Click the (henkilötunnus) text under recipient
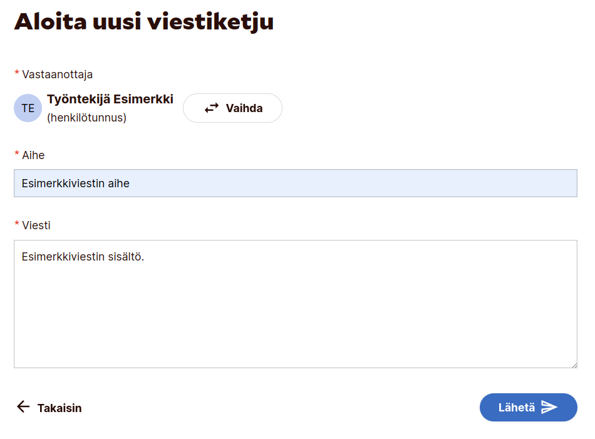Screen dimensions: 595x439 pyautogui.click(x=86, y=118)
